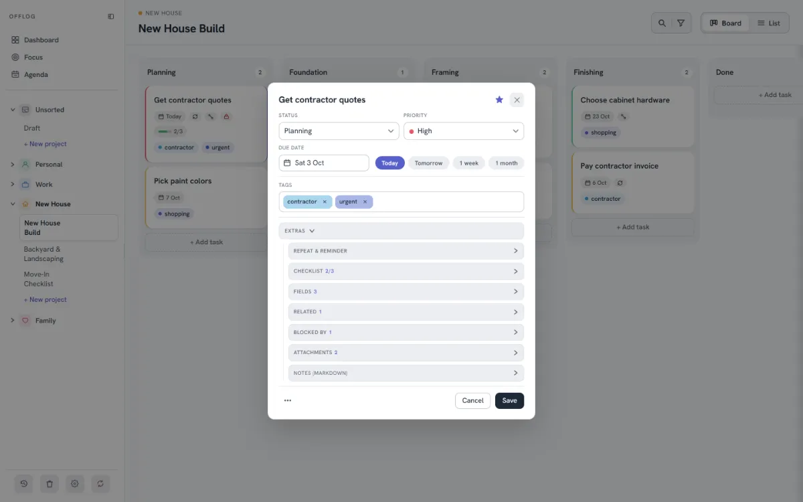Open Choose cabinet hardware card
The width and height of the screenshot is (803, 502).
632,115
